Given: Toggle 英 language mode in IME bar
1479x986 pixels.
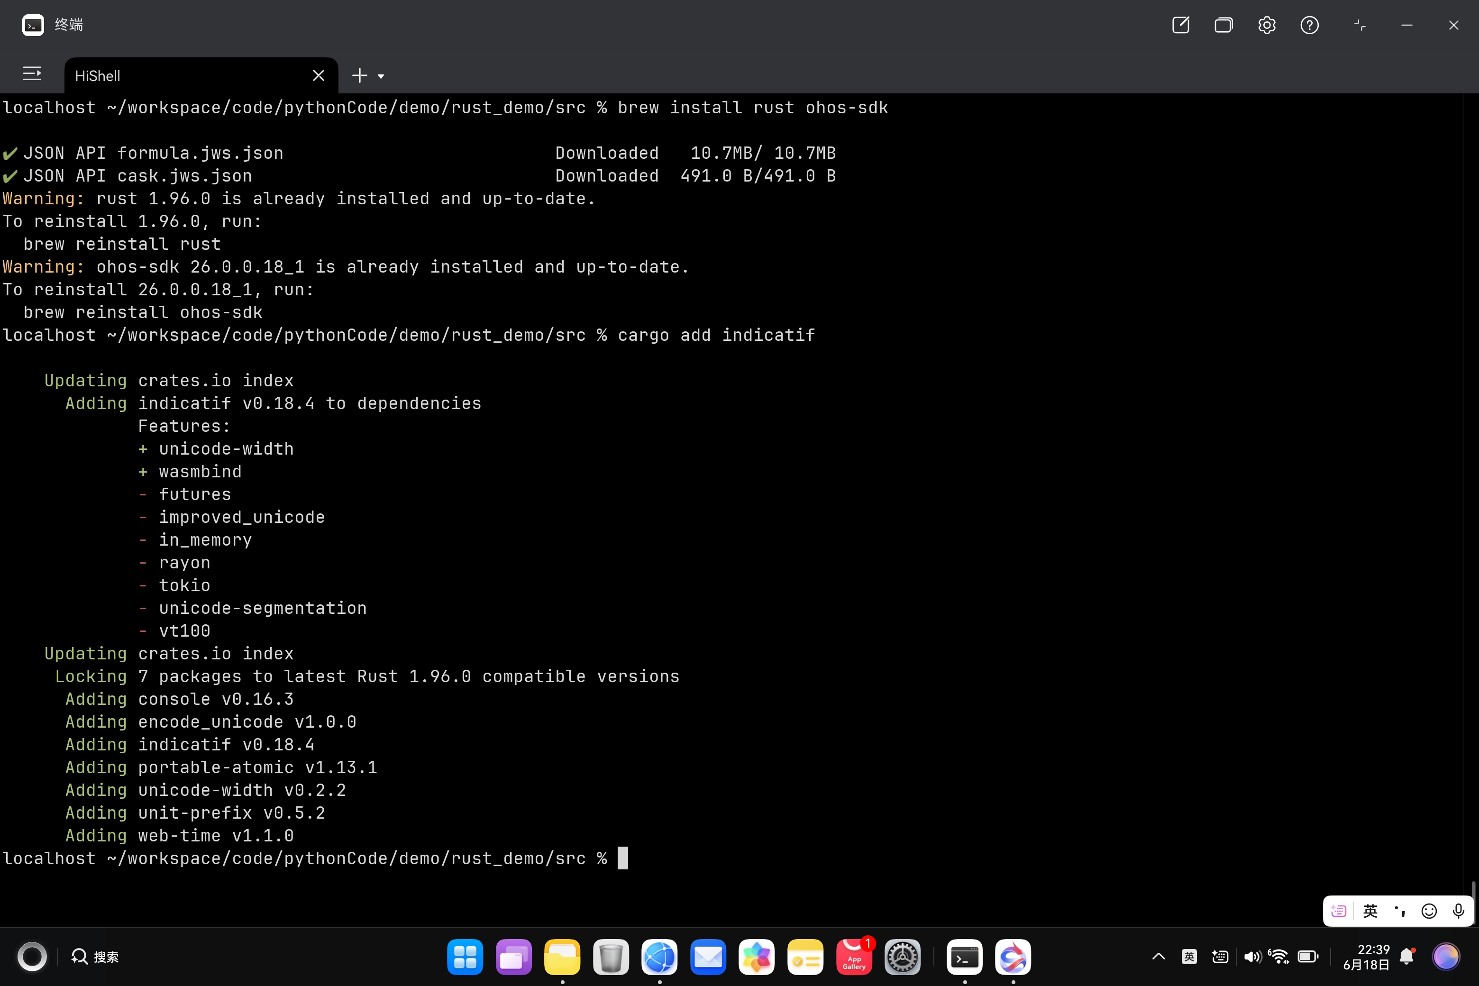Looking at the screenshot, I should (x=1370, y=911).
